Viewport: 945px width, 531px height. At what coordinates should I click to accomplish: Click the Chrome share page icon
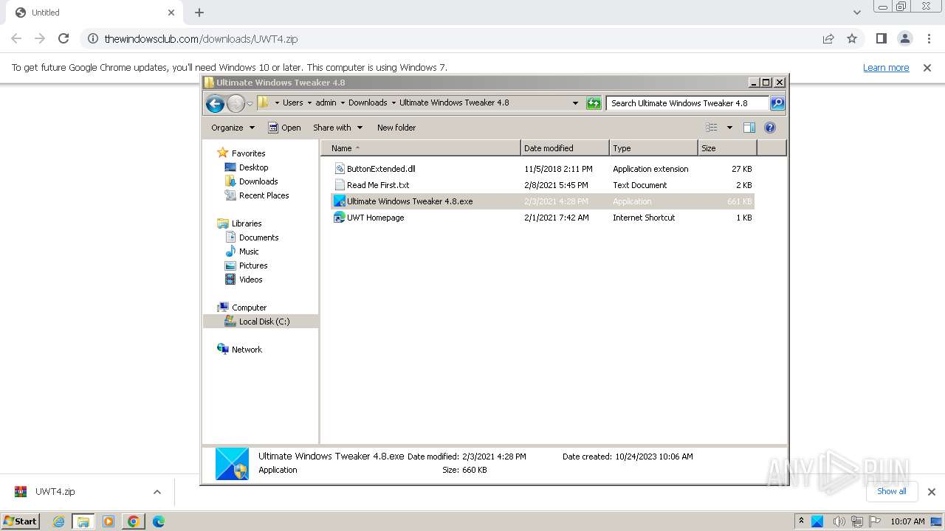(828, 38)
